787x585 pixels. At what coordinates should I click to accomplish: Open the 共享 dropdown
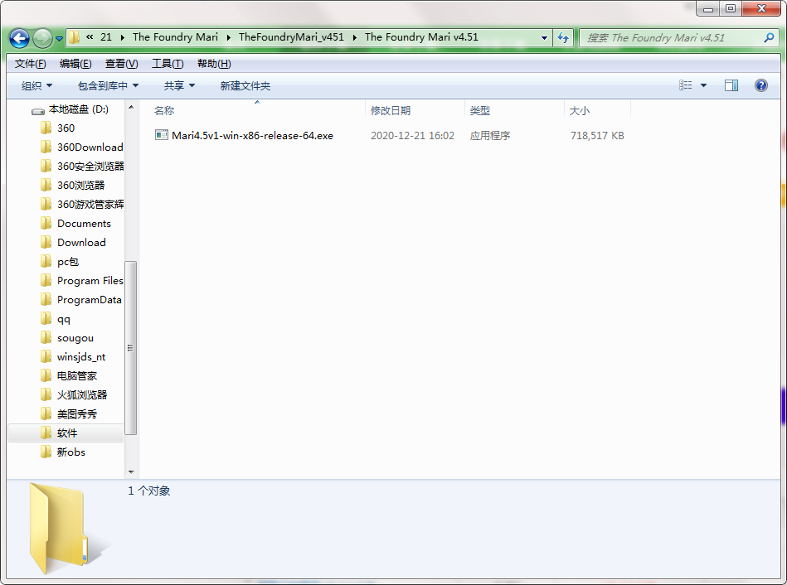click(x=179, y=86)
